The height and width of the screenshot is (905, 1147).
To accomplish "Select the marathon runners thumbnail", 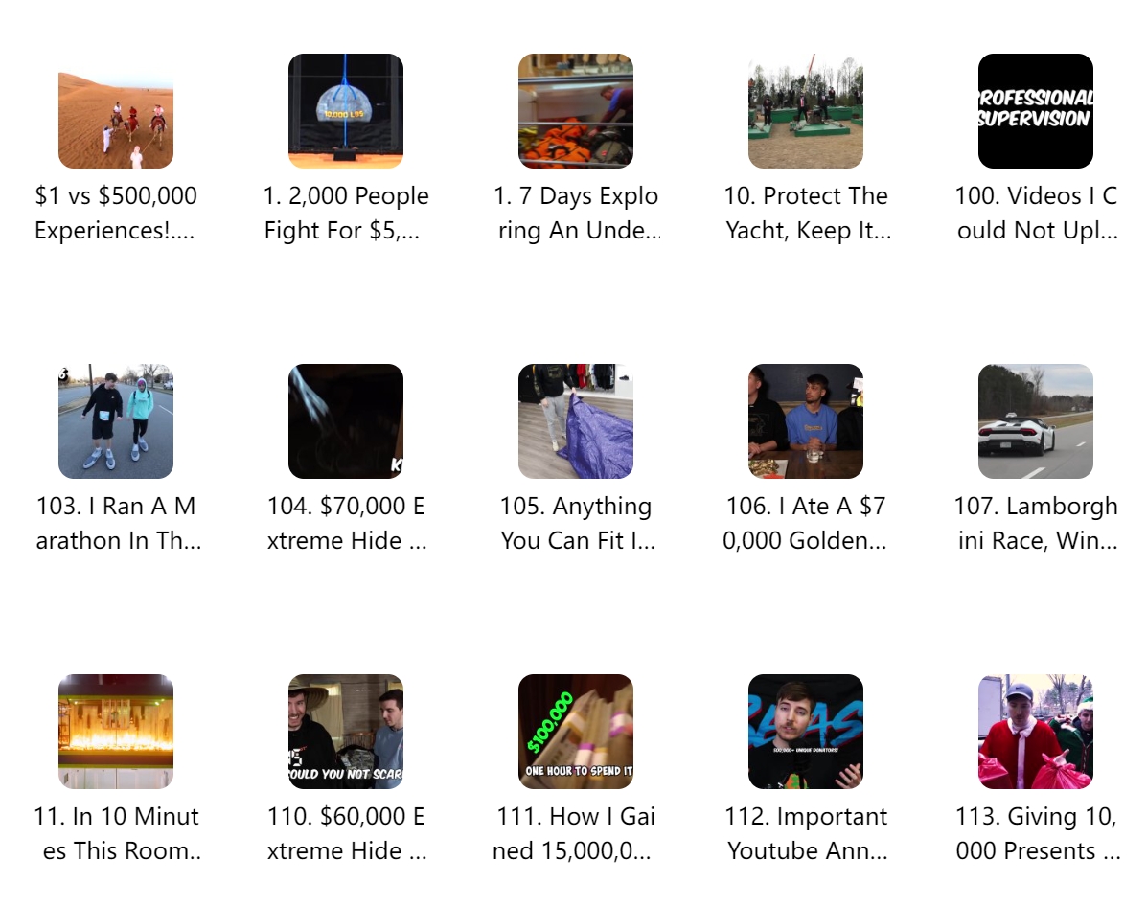I will 116,421.
